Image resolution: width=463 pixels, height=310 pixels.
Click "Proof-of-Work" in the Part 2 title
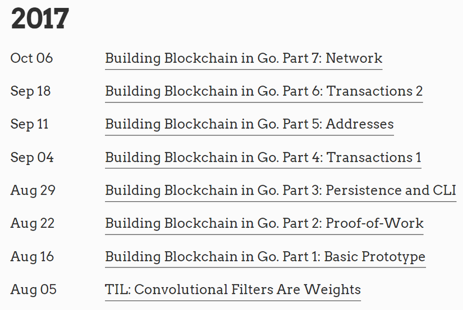375,224
